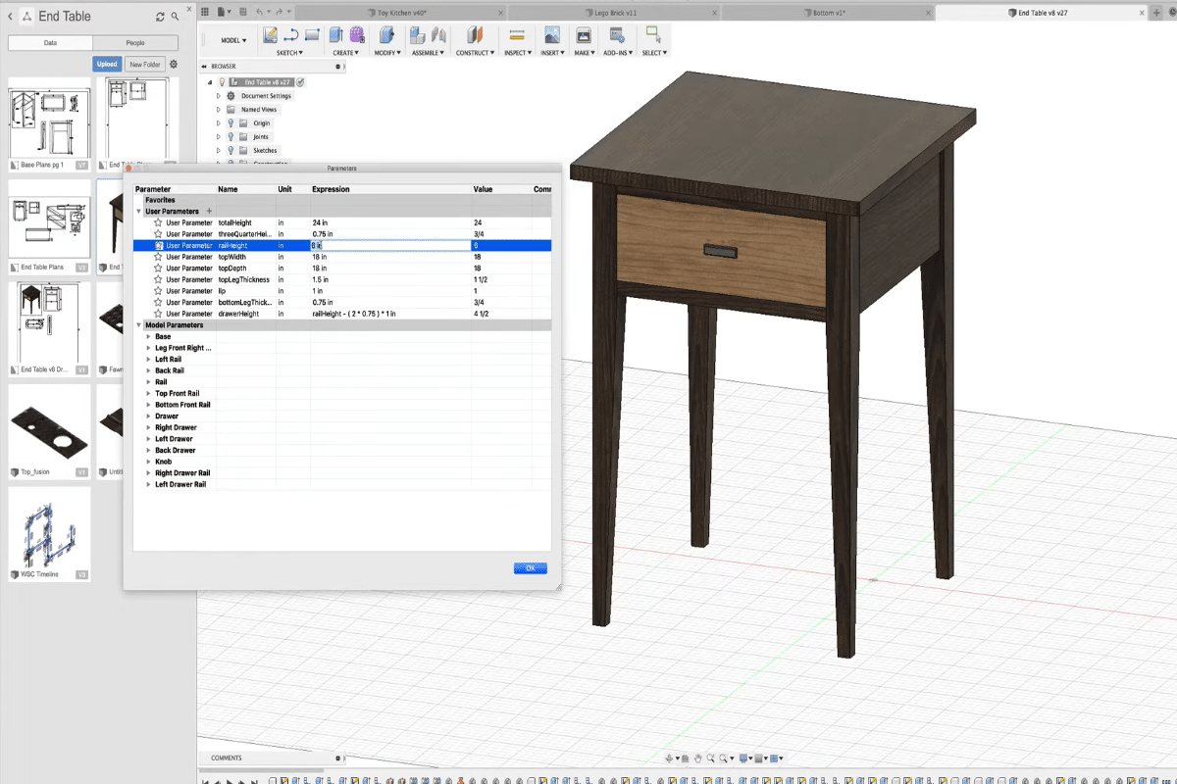Image resolution: width=1177 pixels, height=784 pixels.
Task: Click the Save icon in top toolbar
Action: click(x=243, y=12)
